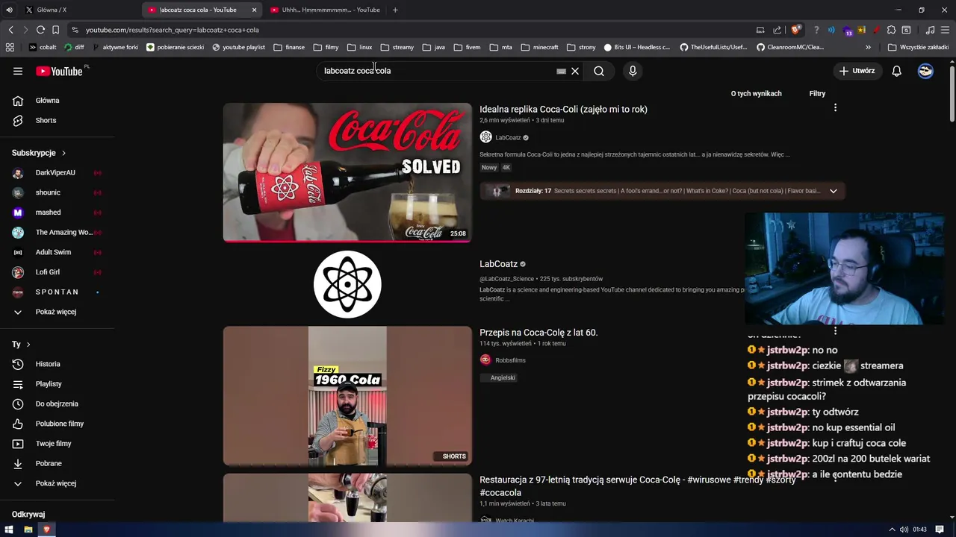Open Polubione filmy
956x537 pixels.
tap(58, 424)
